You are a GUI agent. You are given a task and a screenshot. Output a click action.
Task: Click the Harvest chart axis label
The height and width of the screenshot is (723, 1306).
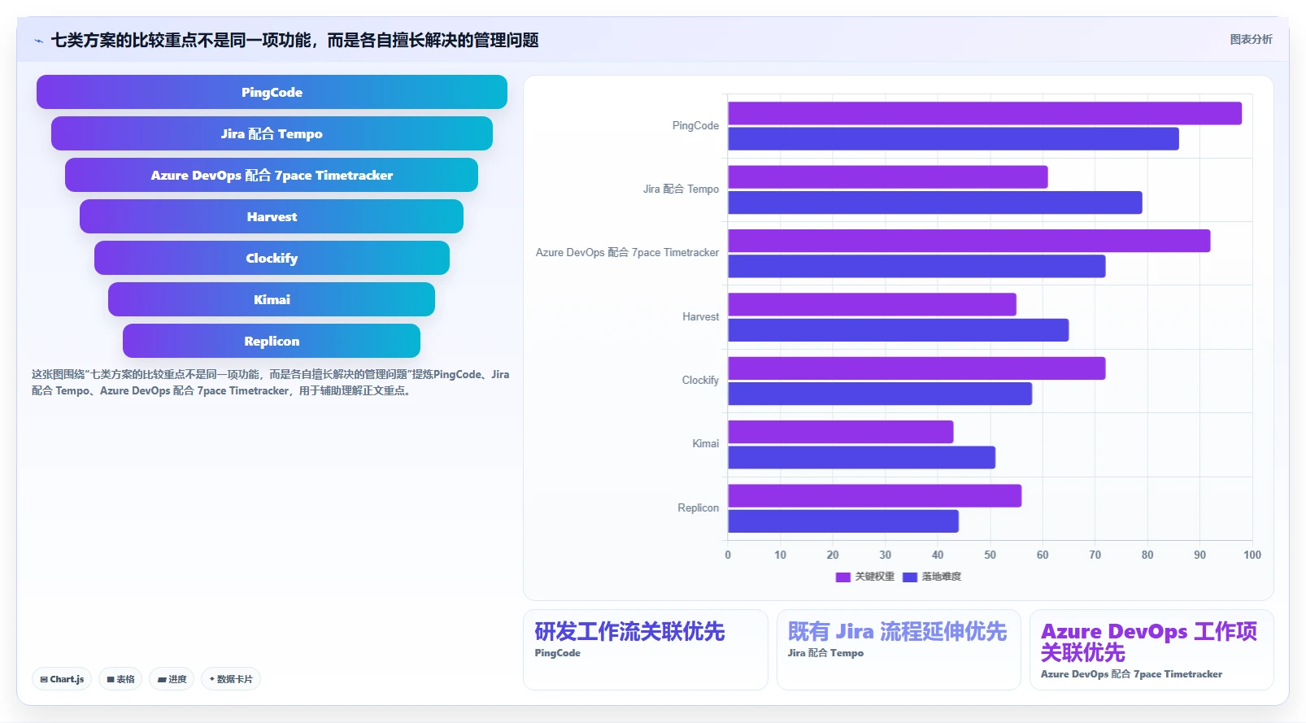click(x=700, y=317)
